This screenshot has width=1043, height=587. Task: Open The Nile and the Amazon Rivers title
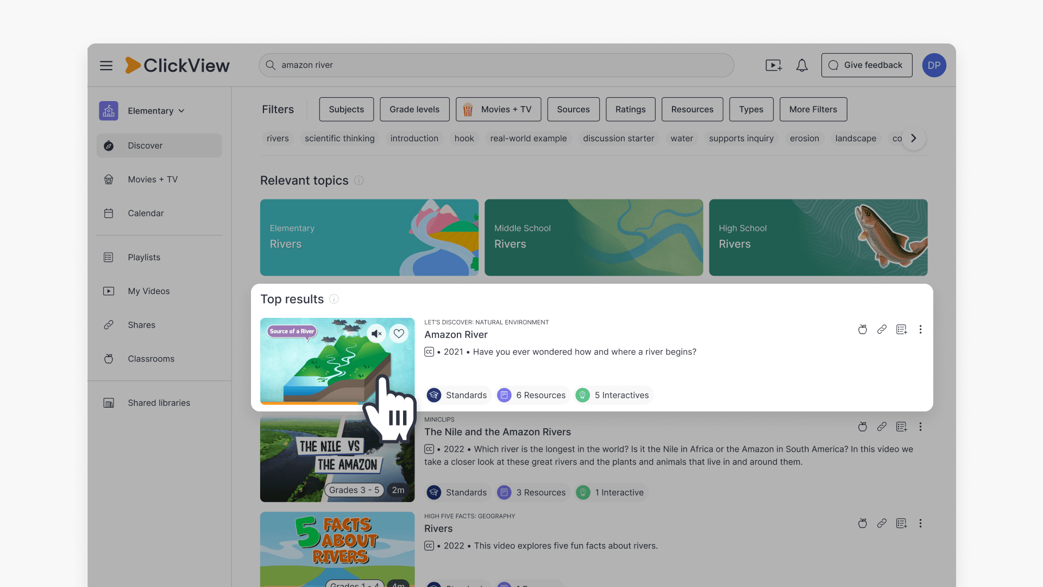pyautogui.click(x=498, y=432)
